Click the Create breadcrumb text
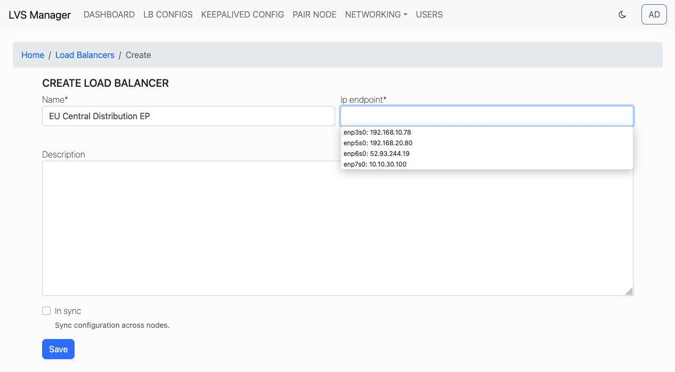Screen dimensions: 675x372 [139, 55]
